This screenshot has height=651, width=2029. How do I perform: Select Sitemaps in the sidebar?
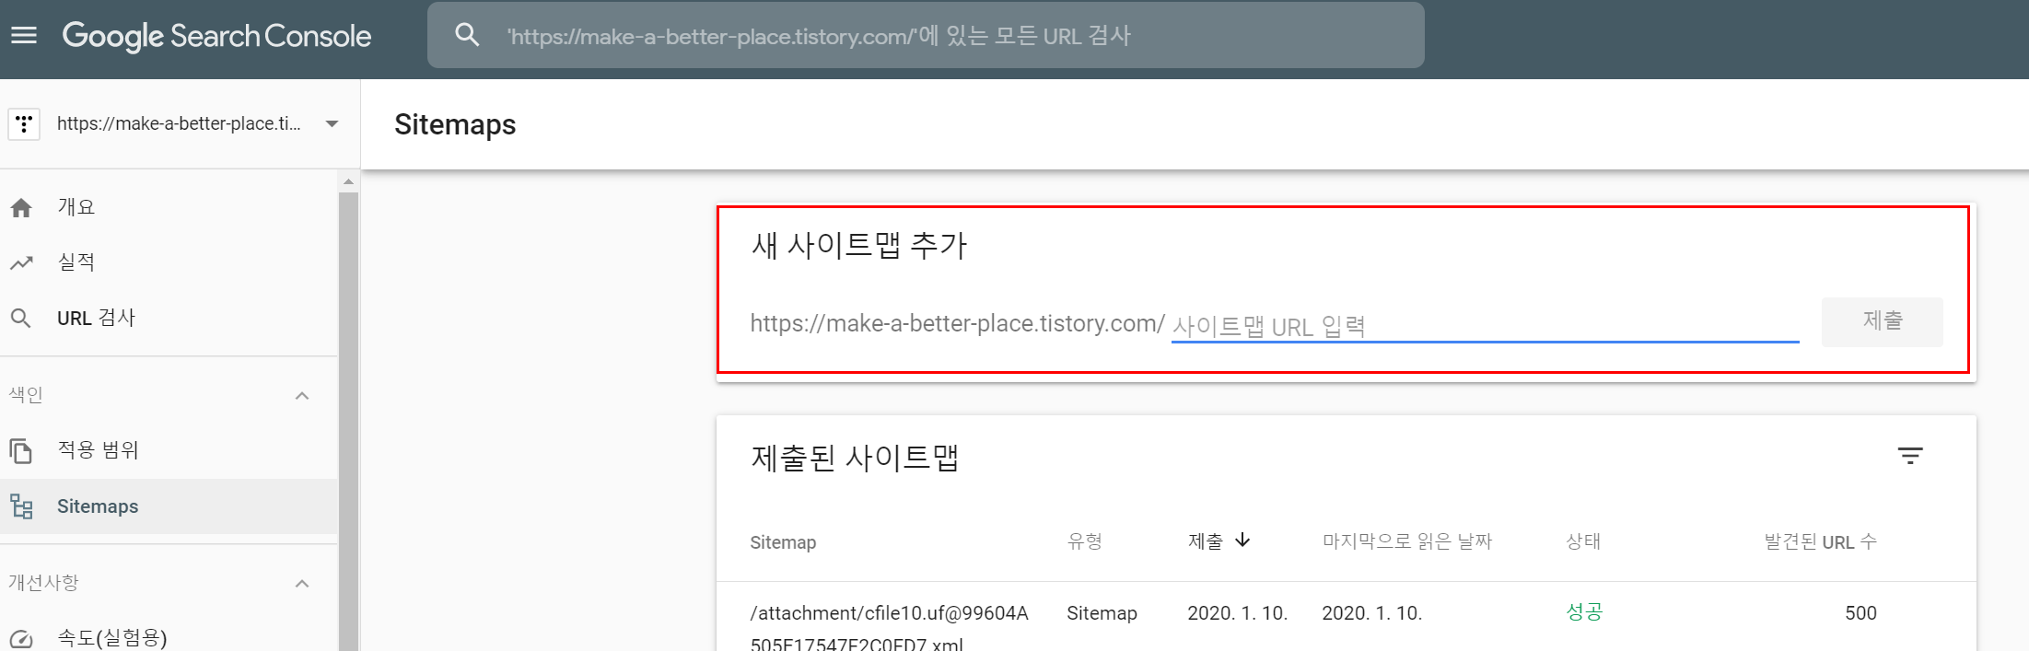98,506
